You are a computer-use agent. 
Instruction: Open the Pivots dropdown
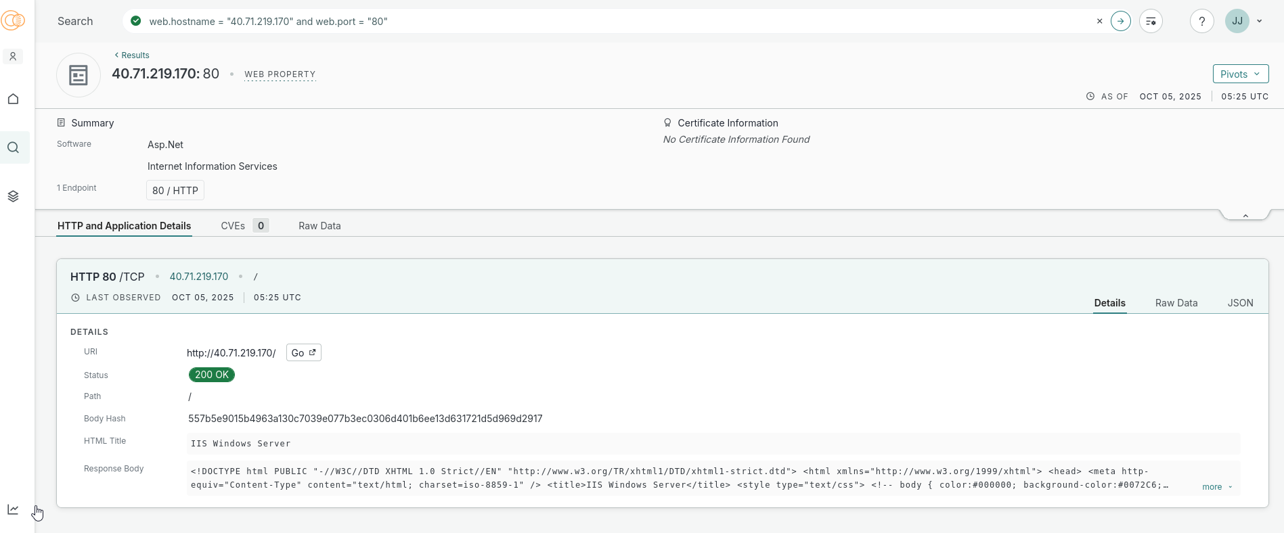tap(1240, 74)
